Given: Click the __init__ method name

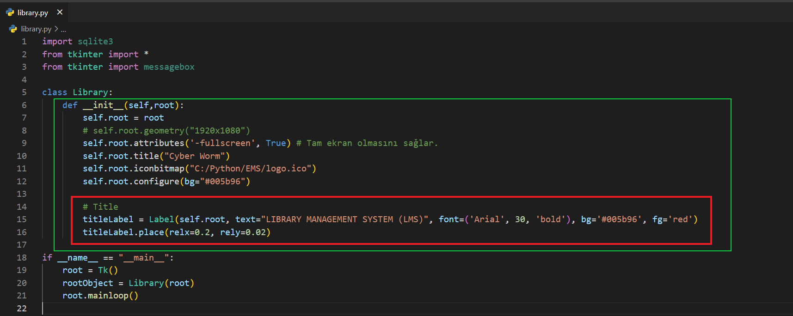Looking at the screenshot, I should coord(103,105).
